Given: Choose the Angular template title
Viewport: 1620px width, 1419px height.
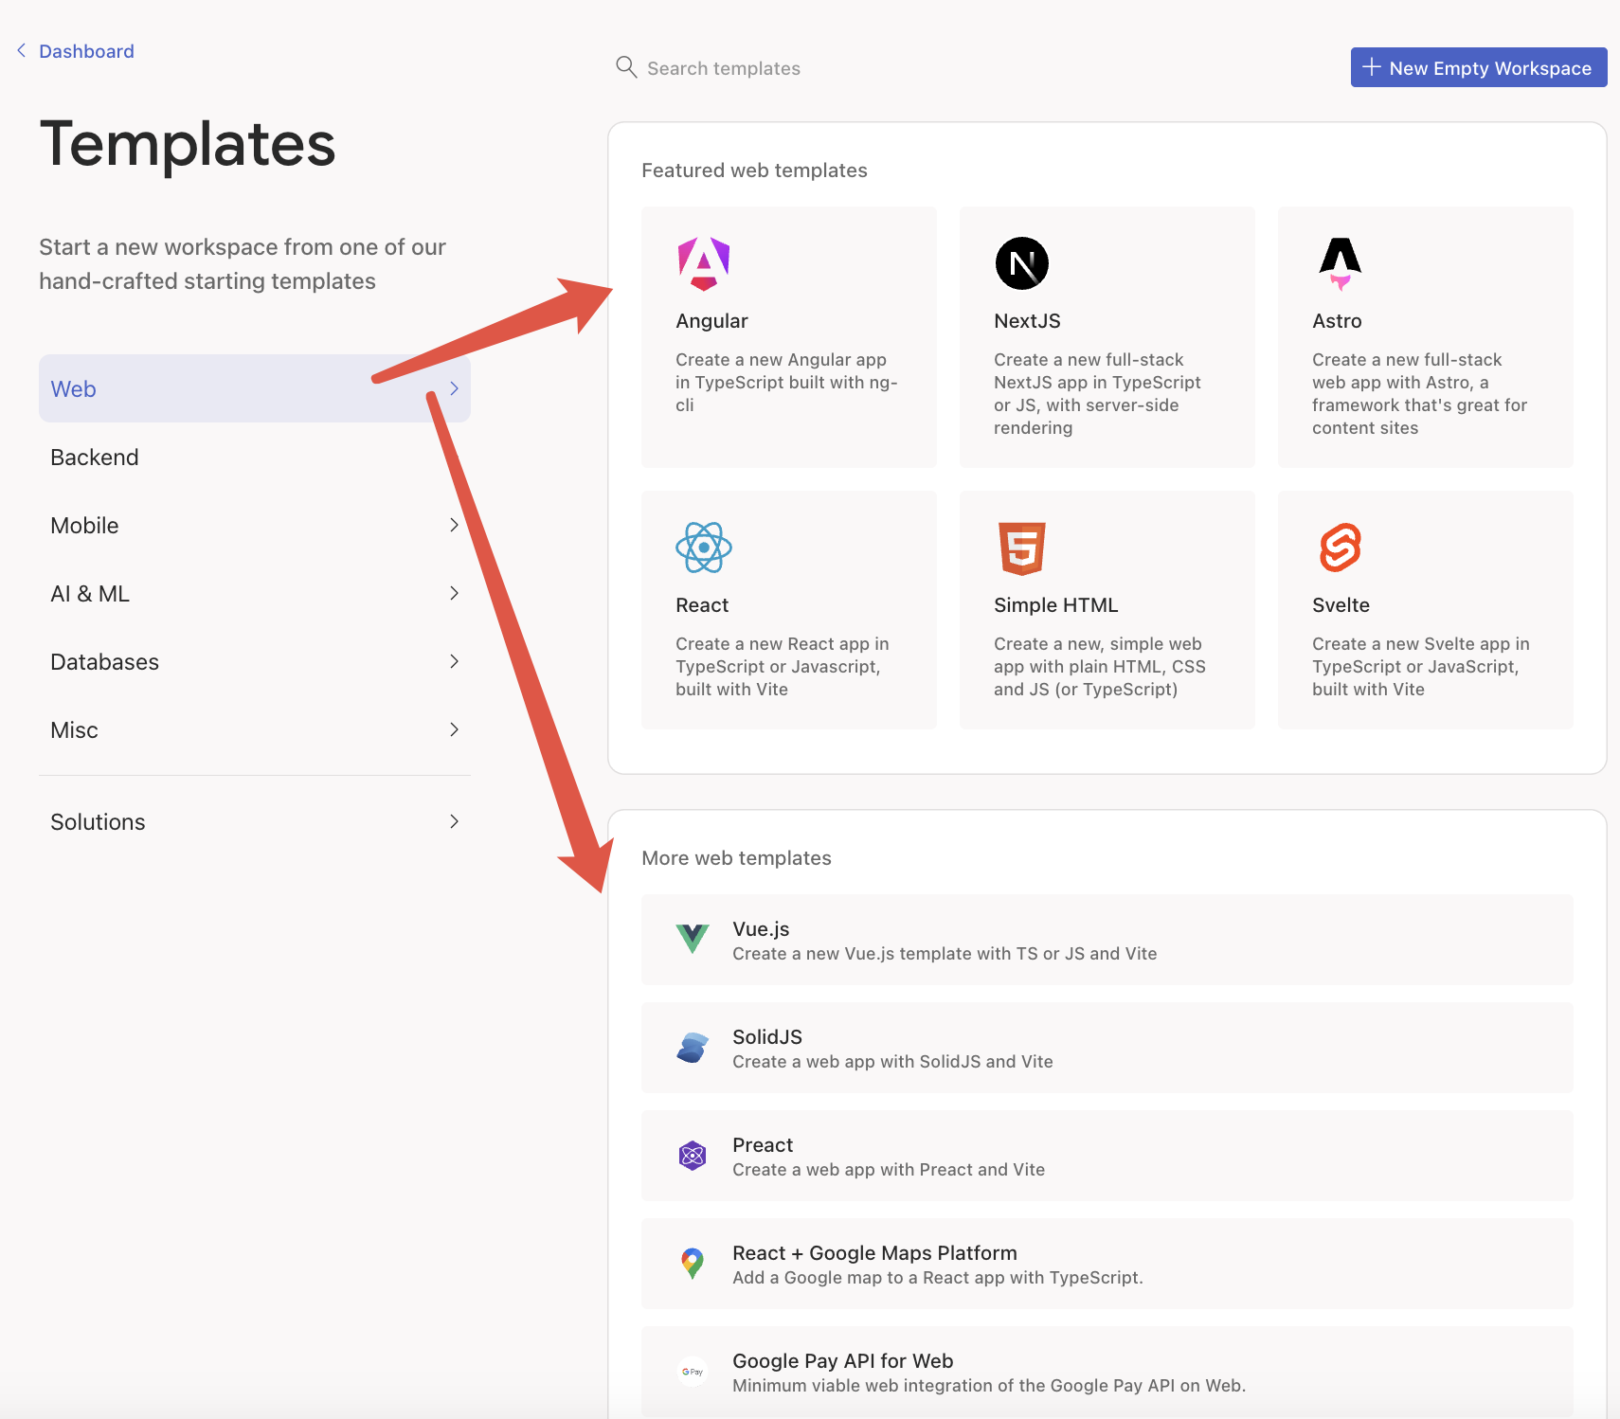Looking at the screenshot, I should (711, 321).
